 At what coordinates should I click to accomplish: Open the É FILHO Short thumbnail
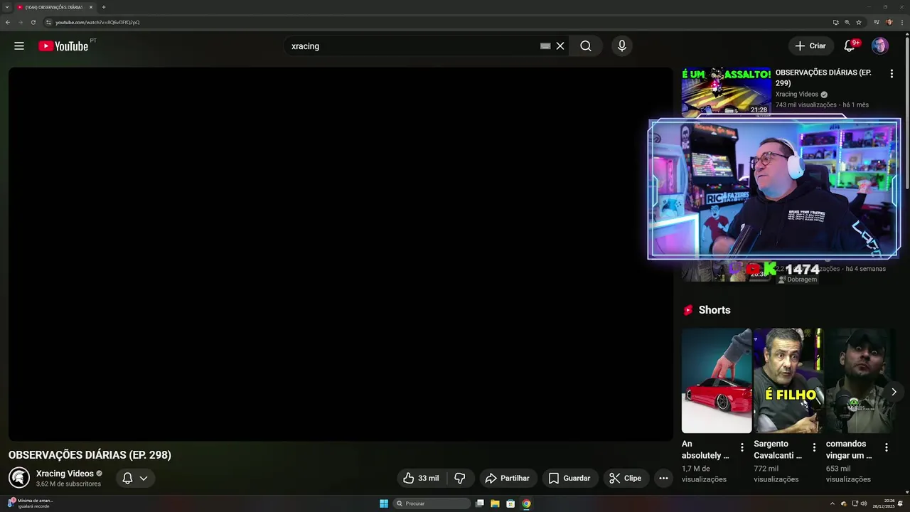pyautogui.click(x=788, y=380)
